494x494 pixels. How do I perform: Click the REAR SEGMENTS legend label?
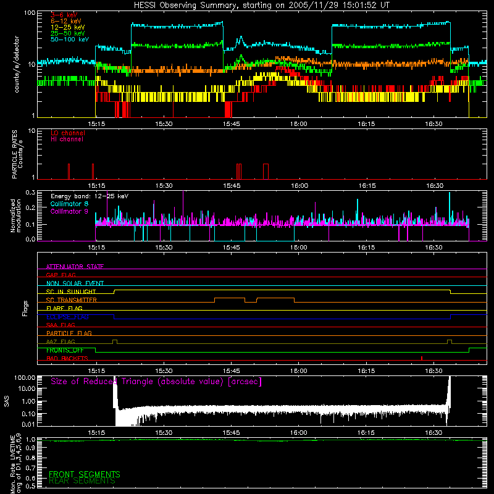pos(82,481)
